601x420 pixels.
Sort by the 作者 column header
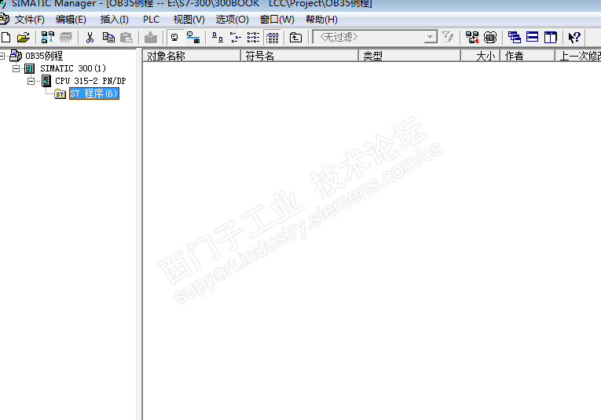[527, 56]
